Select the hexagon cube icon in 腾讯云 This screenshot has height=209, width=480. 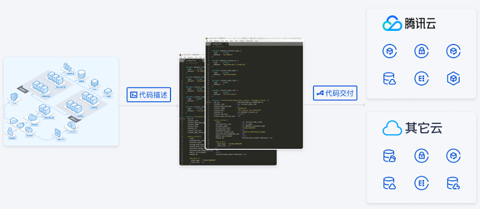coord(453,78)
